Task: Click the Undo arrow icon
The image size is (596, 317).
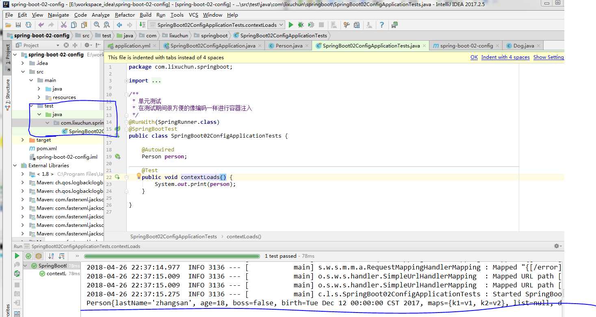Action: (x=41, y=25)
